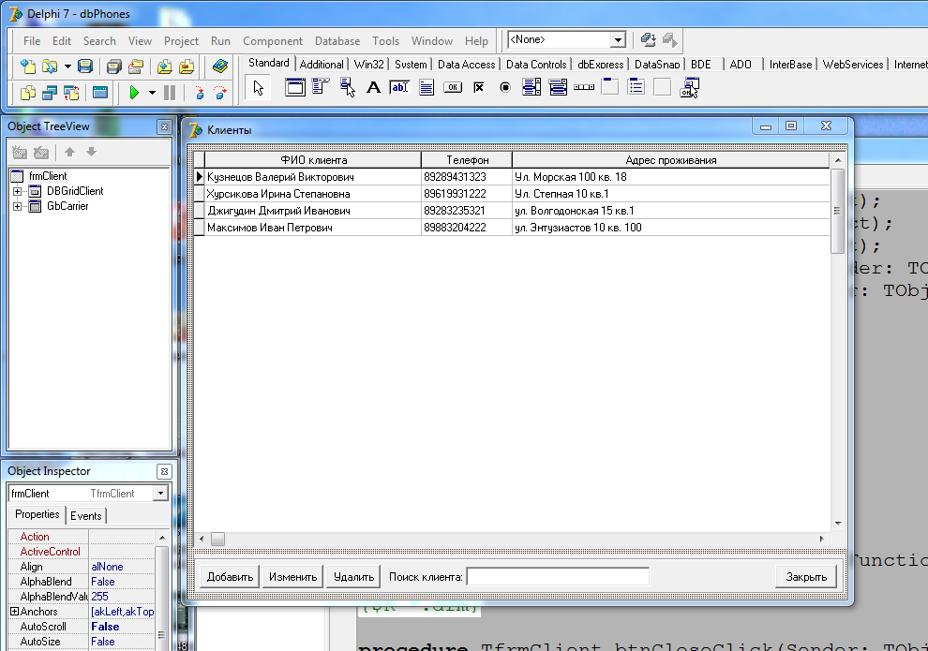
Task: Click the Open file toolbar icon
Action: point(50,67)
